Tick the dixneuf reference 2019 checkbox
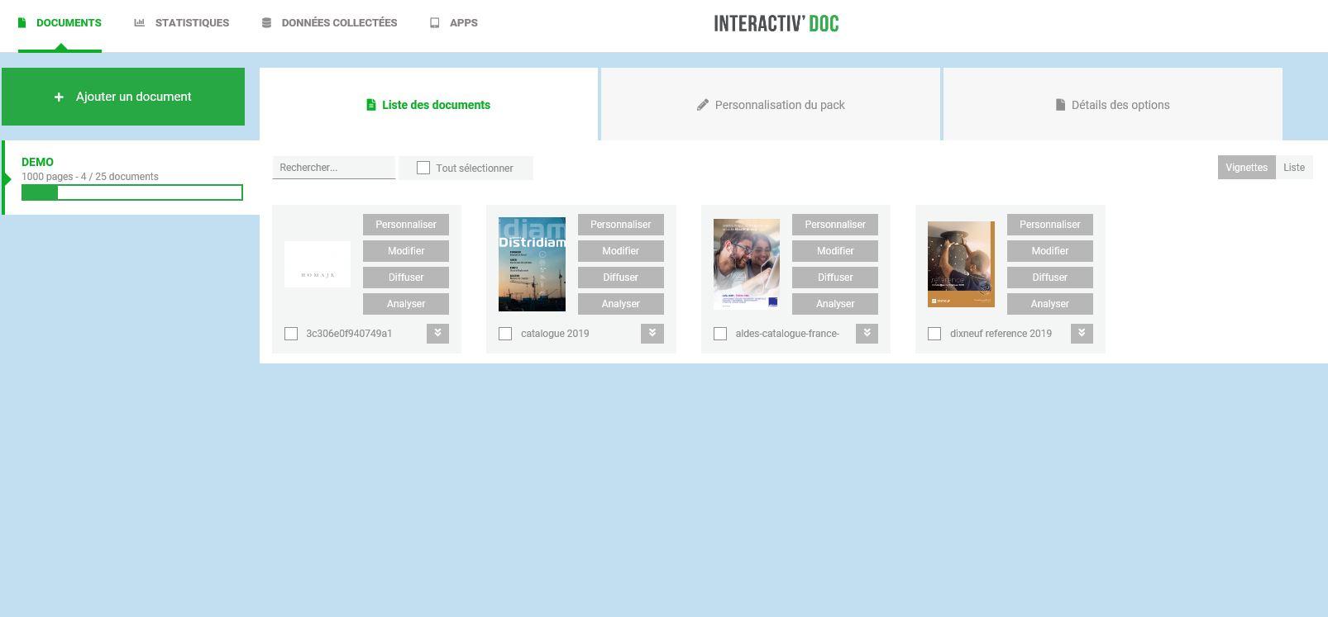 934,334
